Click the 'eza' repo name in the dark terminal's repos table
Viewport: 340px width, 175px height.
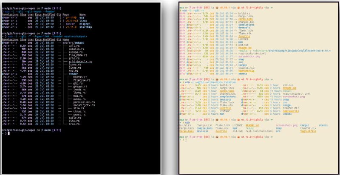[82, 18]
